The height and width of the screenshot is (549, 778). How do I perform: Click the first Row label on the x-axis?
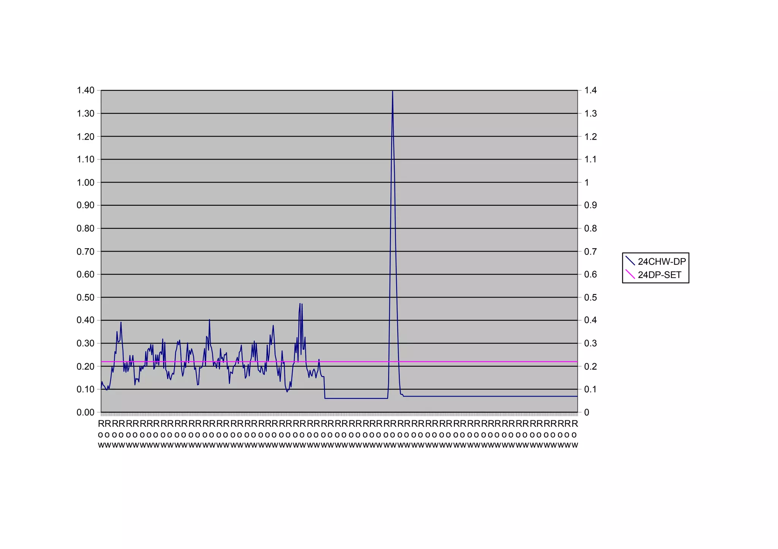101,434
